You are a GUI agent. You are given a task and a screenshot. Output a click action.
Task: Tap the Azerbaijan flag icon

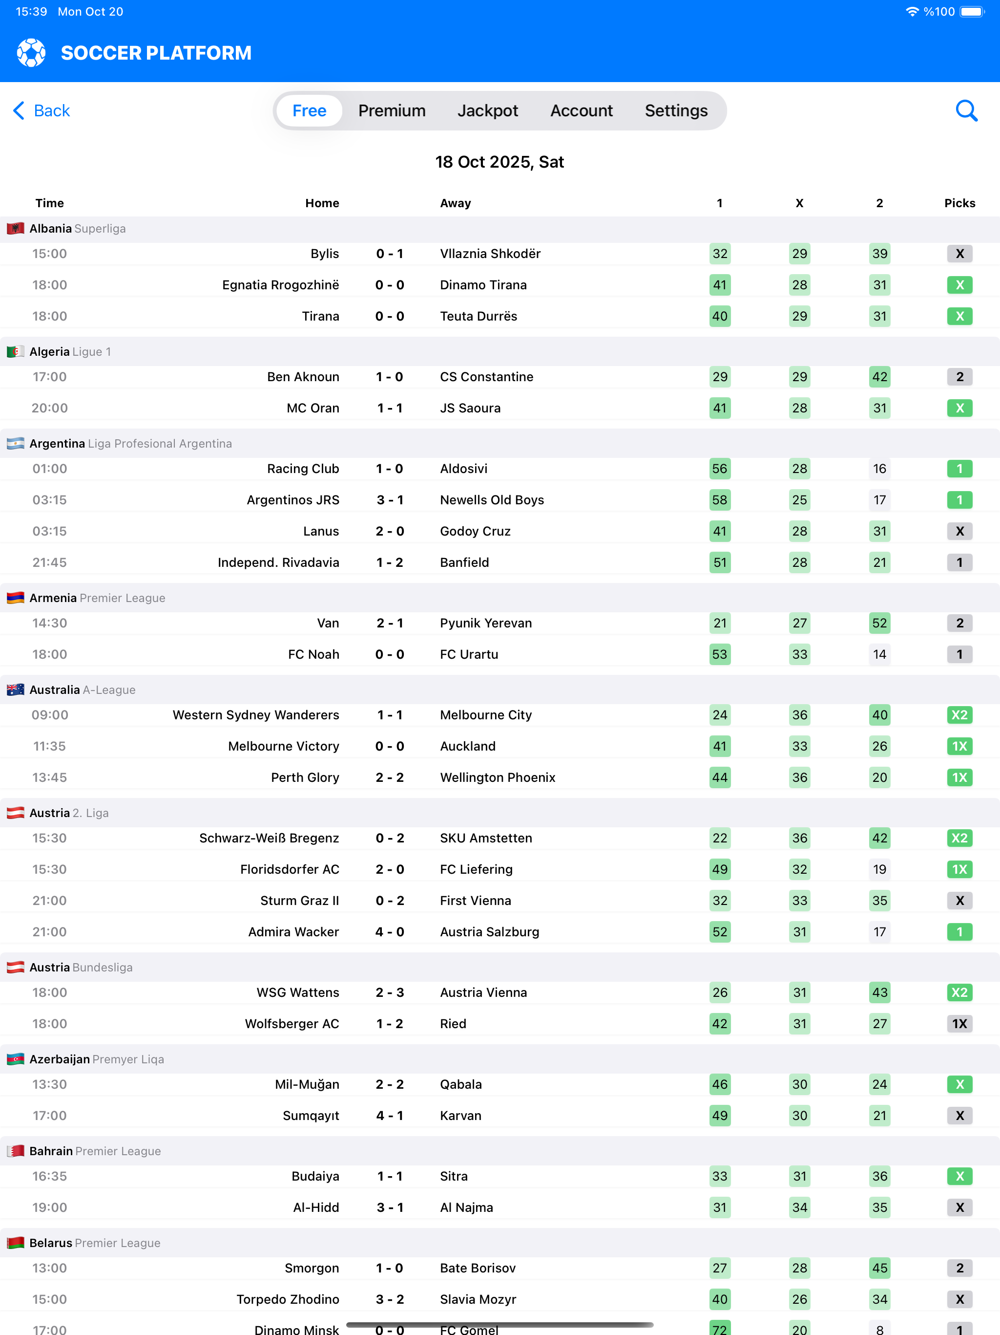point(15,1059)
